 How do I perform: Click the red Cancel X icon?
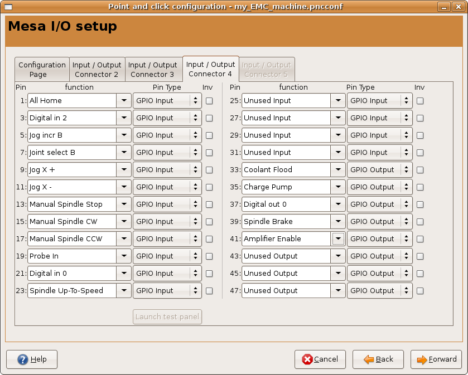(307, 359)
